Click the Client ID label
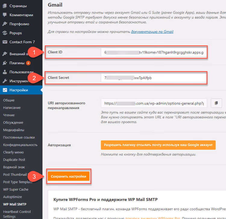This screenshot has width=226, height=219. point(55,52)
